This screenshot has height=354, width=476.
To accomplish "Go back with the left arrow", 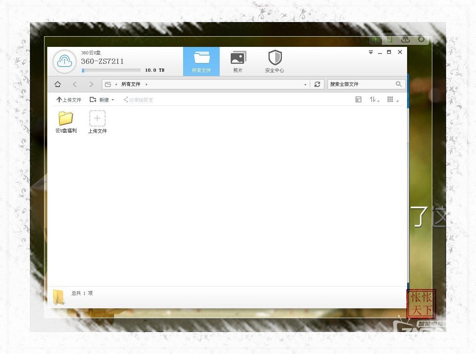I will tap(75, 84).
